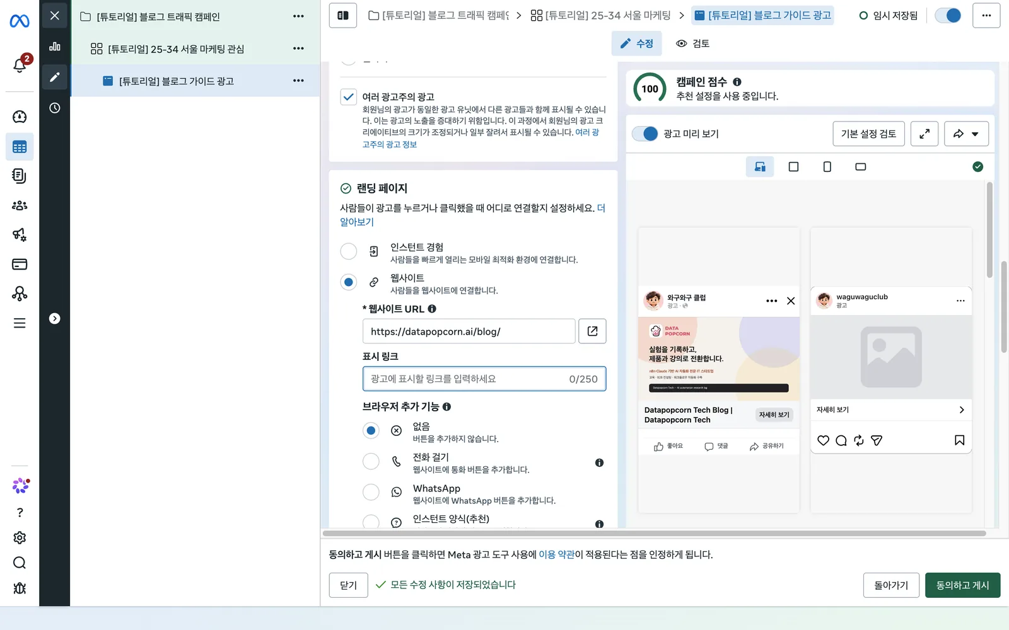This screenshot has width=1009, height=630.
Task: Click the help question mark icon
Action: (20, 512)
